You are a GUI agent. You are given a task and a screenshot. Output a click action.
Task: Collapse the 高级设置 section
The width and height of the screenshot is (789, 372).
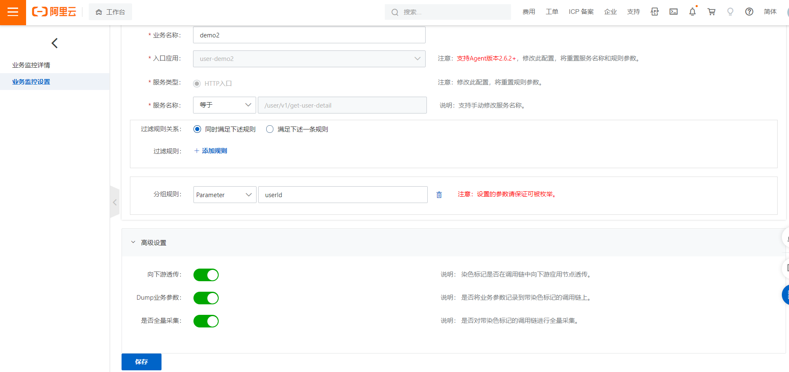[x=133, y=243]
